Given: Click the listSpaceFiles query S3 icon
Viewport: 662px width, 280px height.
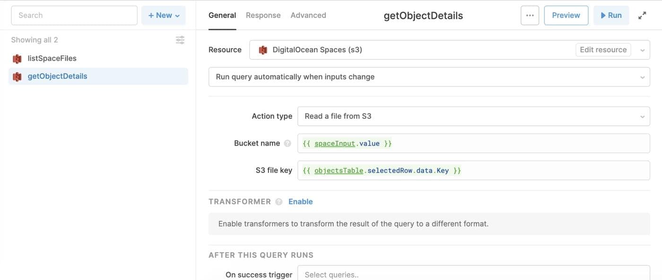Looking at the screenshot, I should tap(17, 58).
